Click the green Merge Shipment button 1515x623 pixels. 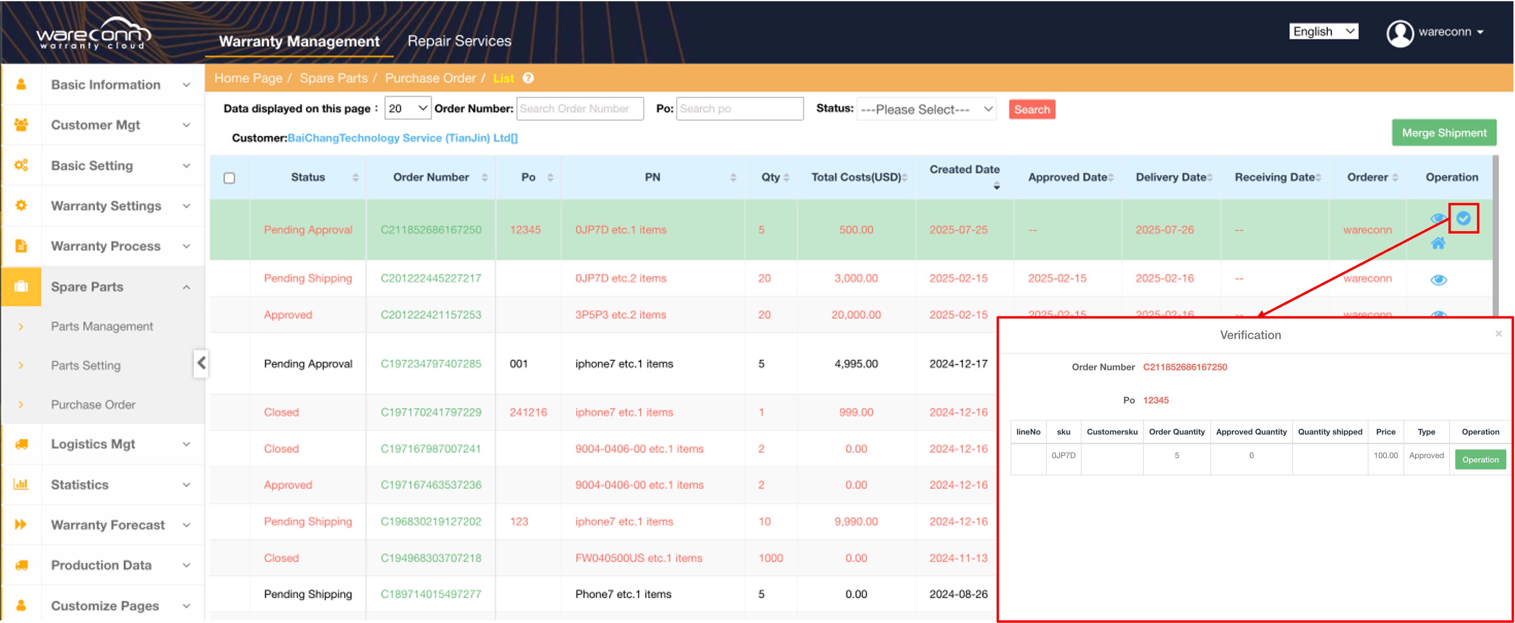click(x=1443, y=133)
